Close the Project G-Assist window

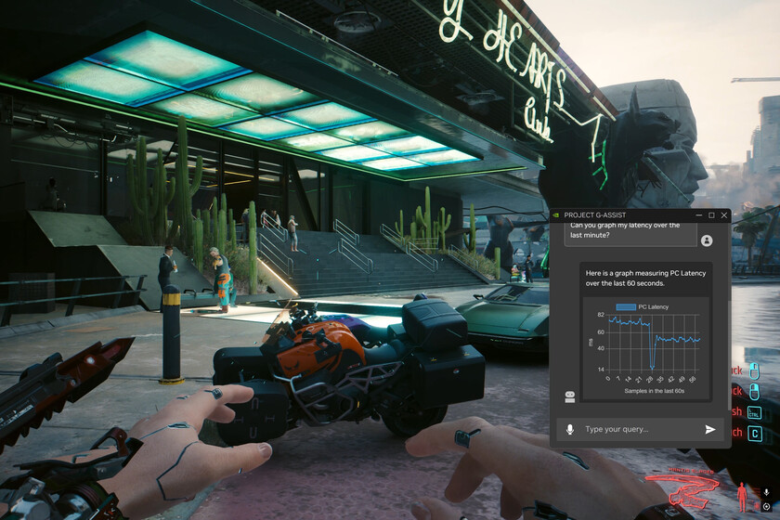coord(724,214)
